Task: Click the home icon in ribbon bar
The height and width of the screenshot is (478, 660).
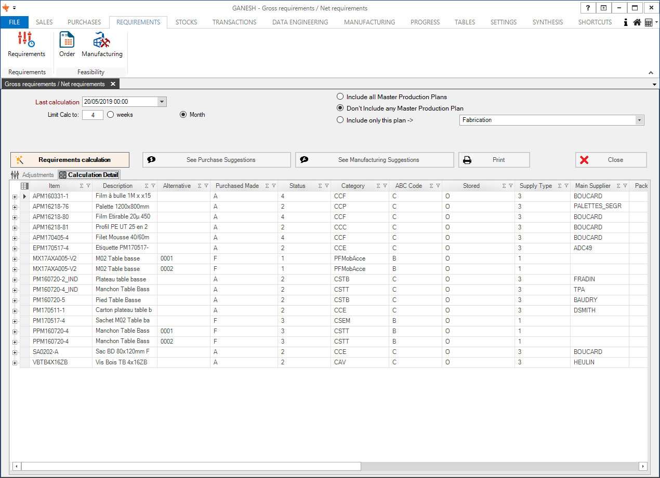Action: [637, 23]
